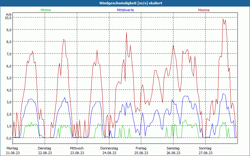
Task: Click the date 25.08.23
Action: point(141,153)
